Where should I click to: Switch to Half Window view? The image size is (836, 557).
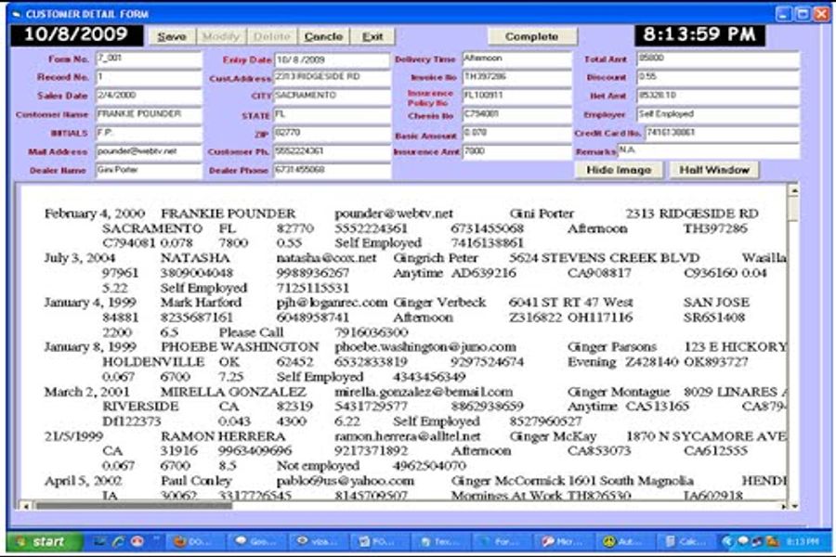coord(713,170)
